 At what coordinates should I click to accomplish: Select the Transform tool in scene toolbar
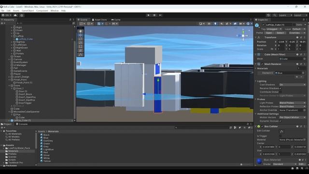tap(81, 50)
